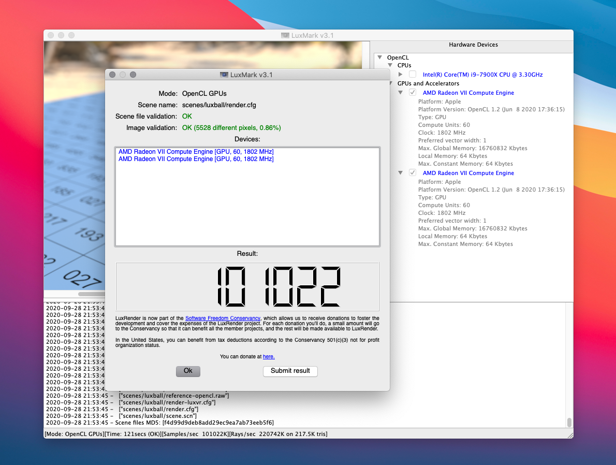Select the first AMD Radeon VII Compute Engine label
Image resolution: width=616 pixels, height=465 pixels.
coord(468,93)
